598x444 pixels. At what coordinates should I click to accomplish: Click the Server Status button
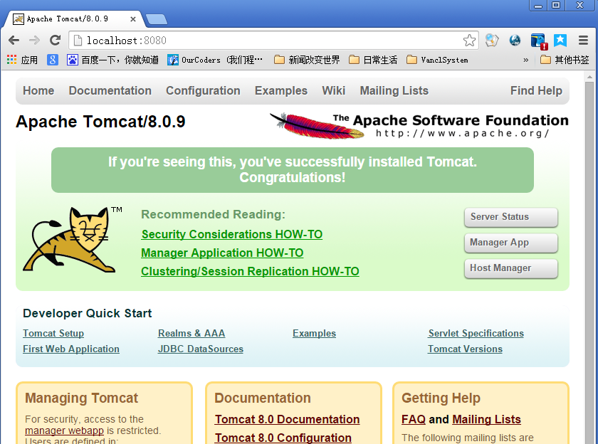tap(511, 217)
